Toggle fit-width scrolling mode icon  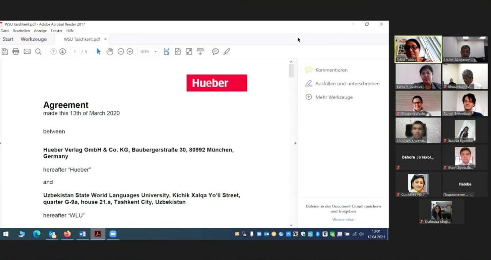167,52
